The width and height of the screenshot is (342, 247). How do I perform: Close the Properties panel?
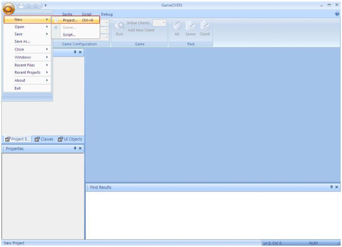click(x=80, y=148)
